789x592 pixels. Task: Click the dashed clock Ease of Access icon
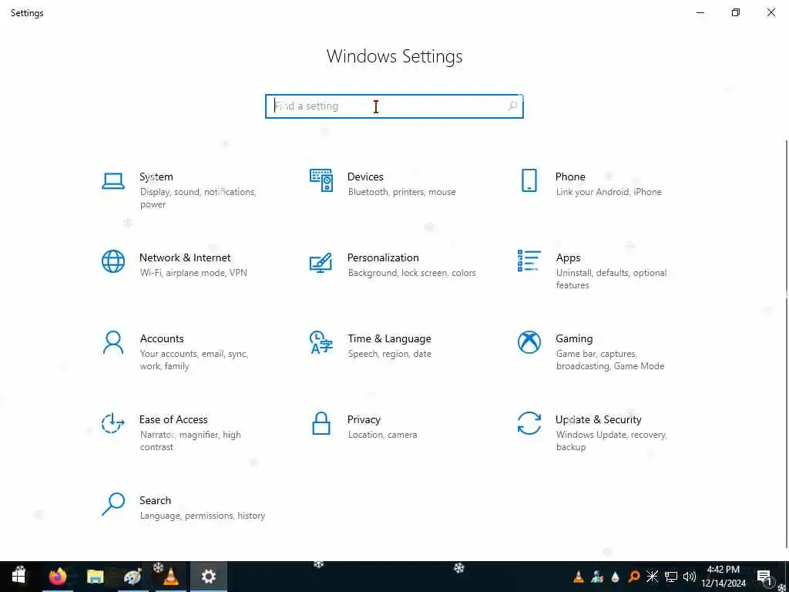[112, 423]
